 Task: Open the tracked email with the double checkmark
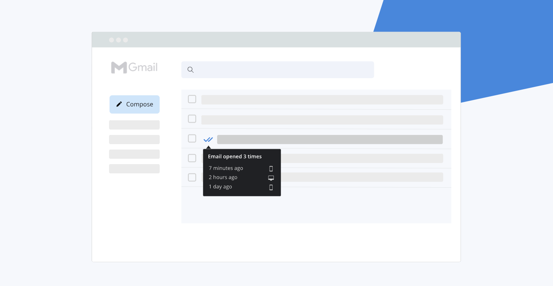click(330, 140)
